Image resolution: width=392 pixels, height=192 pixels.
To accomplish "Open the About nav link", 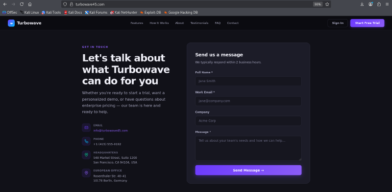I will (179, 23).
